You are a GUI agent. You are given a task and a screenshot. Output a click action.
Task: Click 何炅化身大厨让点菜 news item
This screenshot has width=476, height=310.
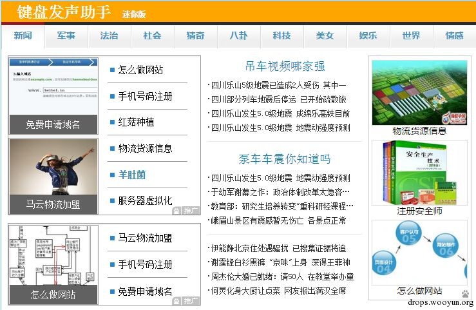tap(277, 291)
